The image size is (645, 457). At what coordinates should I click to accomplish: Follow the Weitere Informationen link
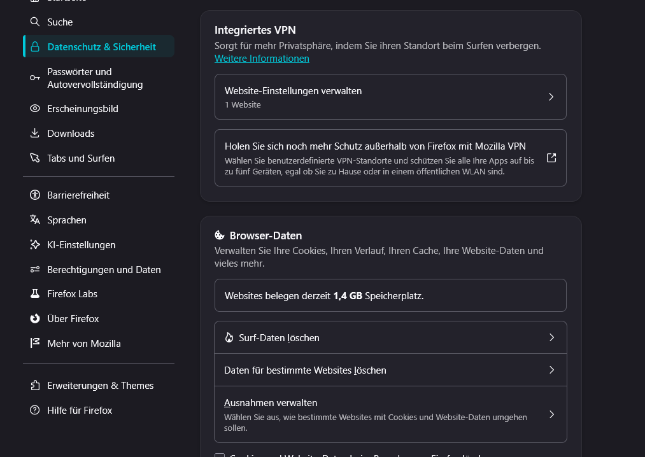pos(262,59)
